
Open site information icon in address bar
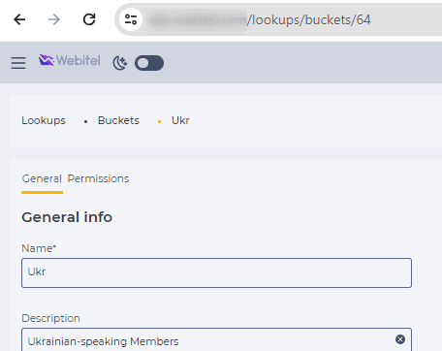click(x=131, y=19)
